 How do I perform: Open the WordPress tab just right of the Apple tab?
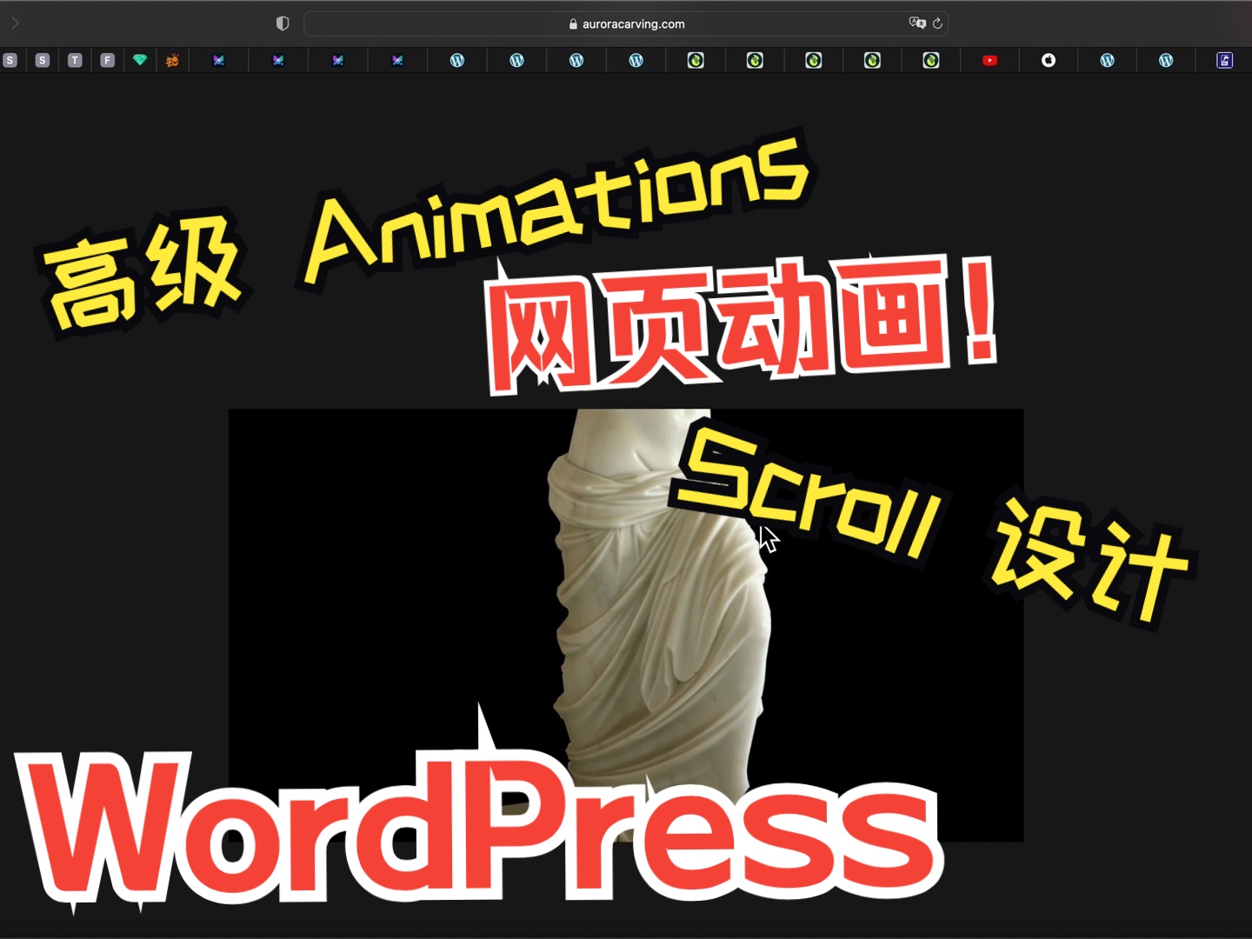[1107, 60]
